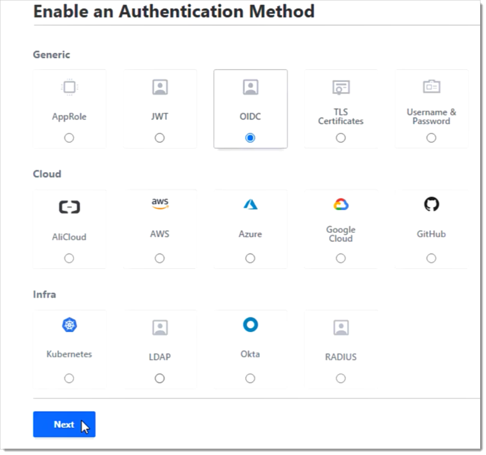Select the Azure radio button
Viewport: 486px width, 455px height.
[250, 258]
